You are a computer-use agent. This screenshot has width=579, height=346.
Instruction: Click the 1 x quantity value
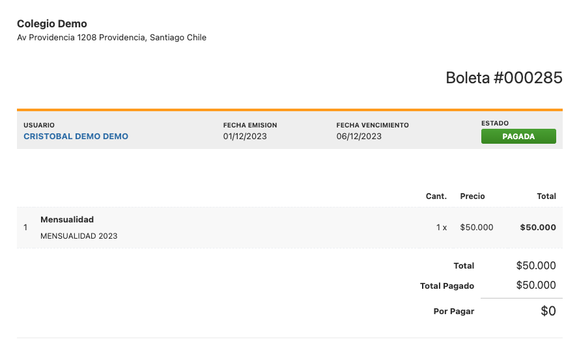pos(442,228)
